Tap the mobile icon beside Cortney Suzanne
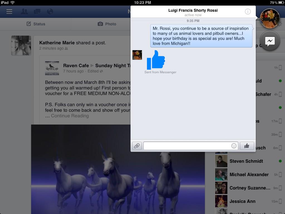Image resolution: width=285 pixels, height=214 pixels. tap(280, 188)
